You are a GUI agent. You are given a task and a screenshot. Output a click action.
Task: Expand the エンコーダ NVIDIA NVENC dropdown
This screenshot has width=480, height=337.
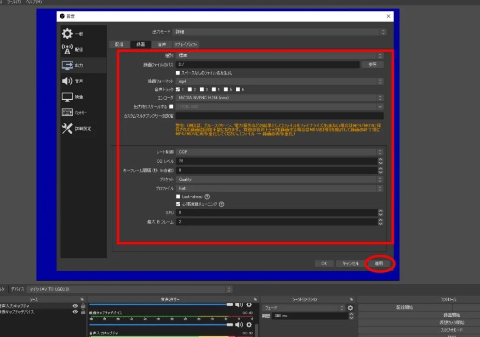tap(279, 97)
